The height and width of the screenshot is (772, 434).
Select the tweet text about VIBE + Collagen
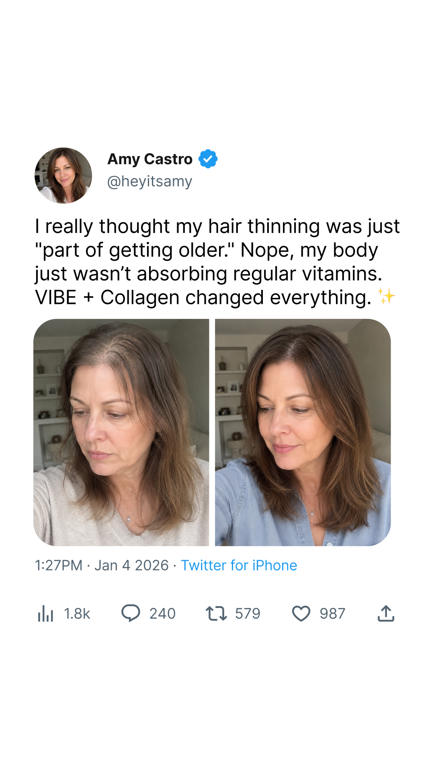tap(217, 262)
